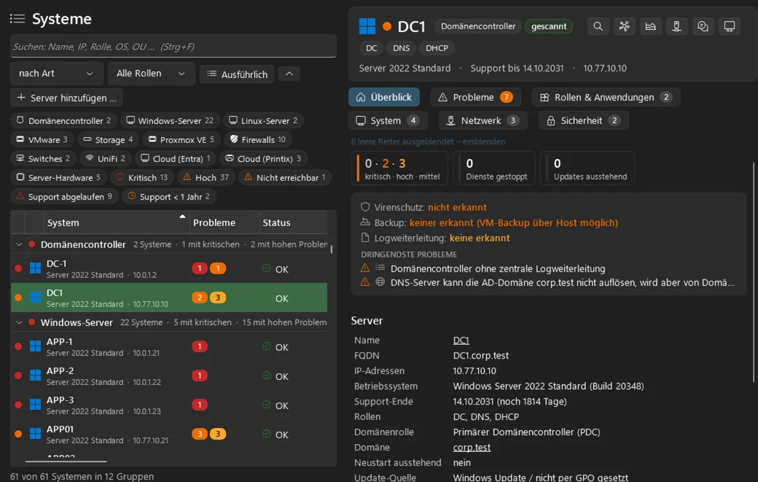Click the Windows icon of the APP-2 row
The height and width of the screenshot is (482, 758).
pyautogui.click(x=35, y=375)
